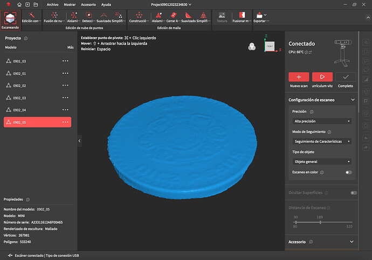Toggle the Ocultar Superficies switch
The width and height of the screenshot is (372, 260).
point(354,193)
